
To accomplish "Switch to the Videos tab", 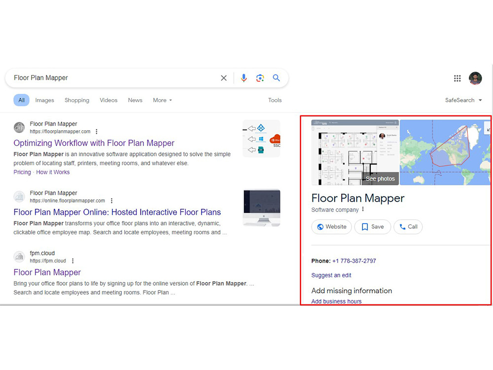I will (108, 100).
